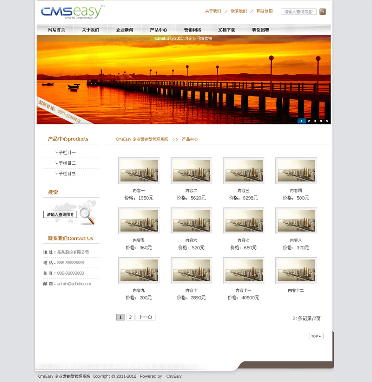372x382 pixels.
Task: Select the 子栏目二 subcategory
Action: [x=66, y=163]
